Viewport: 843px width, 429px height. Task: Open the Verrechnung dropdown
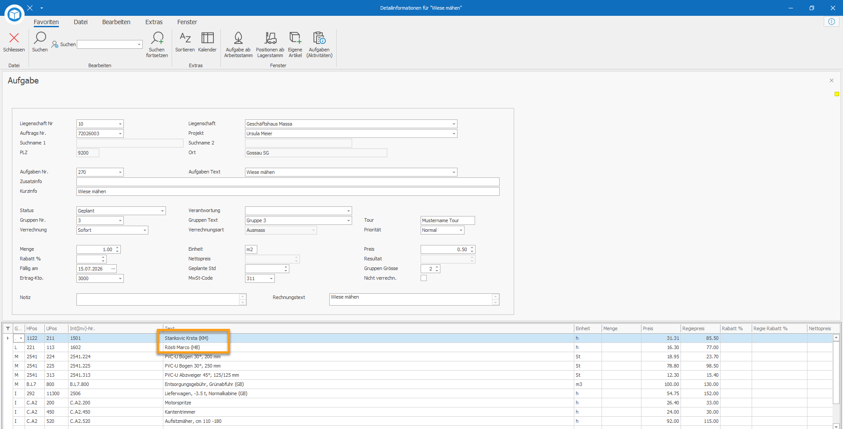[145, 230]
